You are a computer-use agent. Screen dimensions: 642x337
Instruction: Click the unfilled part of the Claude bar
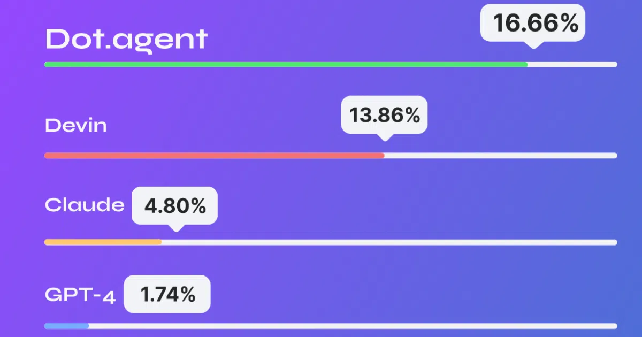click(389, 242)
